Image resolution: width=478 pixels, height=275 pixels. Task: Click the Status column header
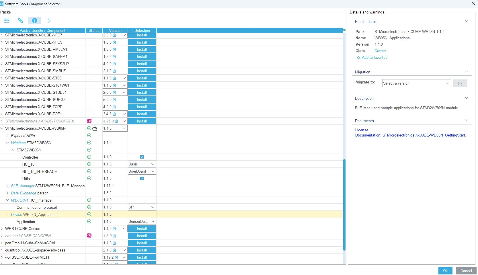click(x=94, y=30)
